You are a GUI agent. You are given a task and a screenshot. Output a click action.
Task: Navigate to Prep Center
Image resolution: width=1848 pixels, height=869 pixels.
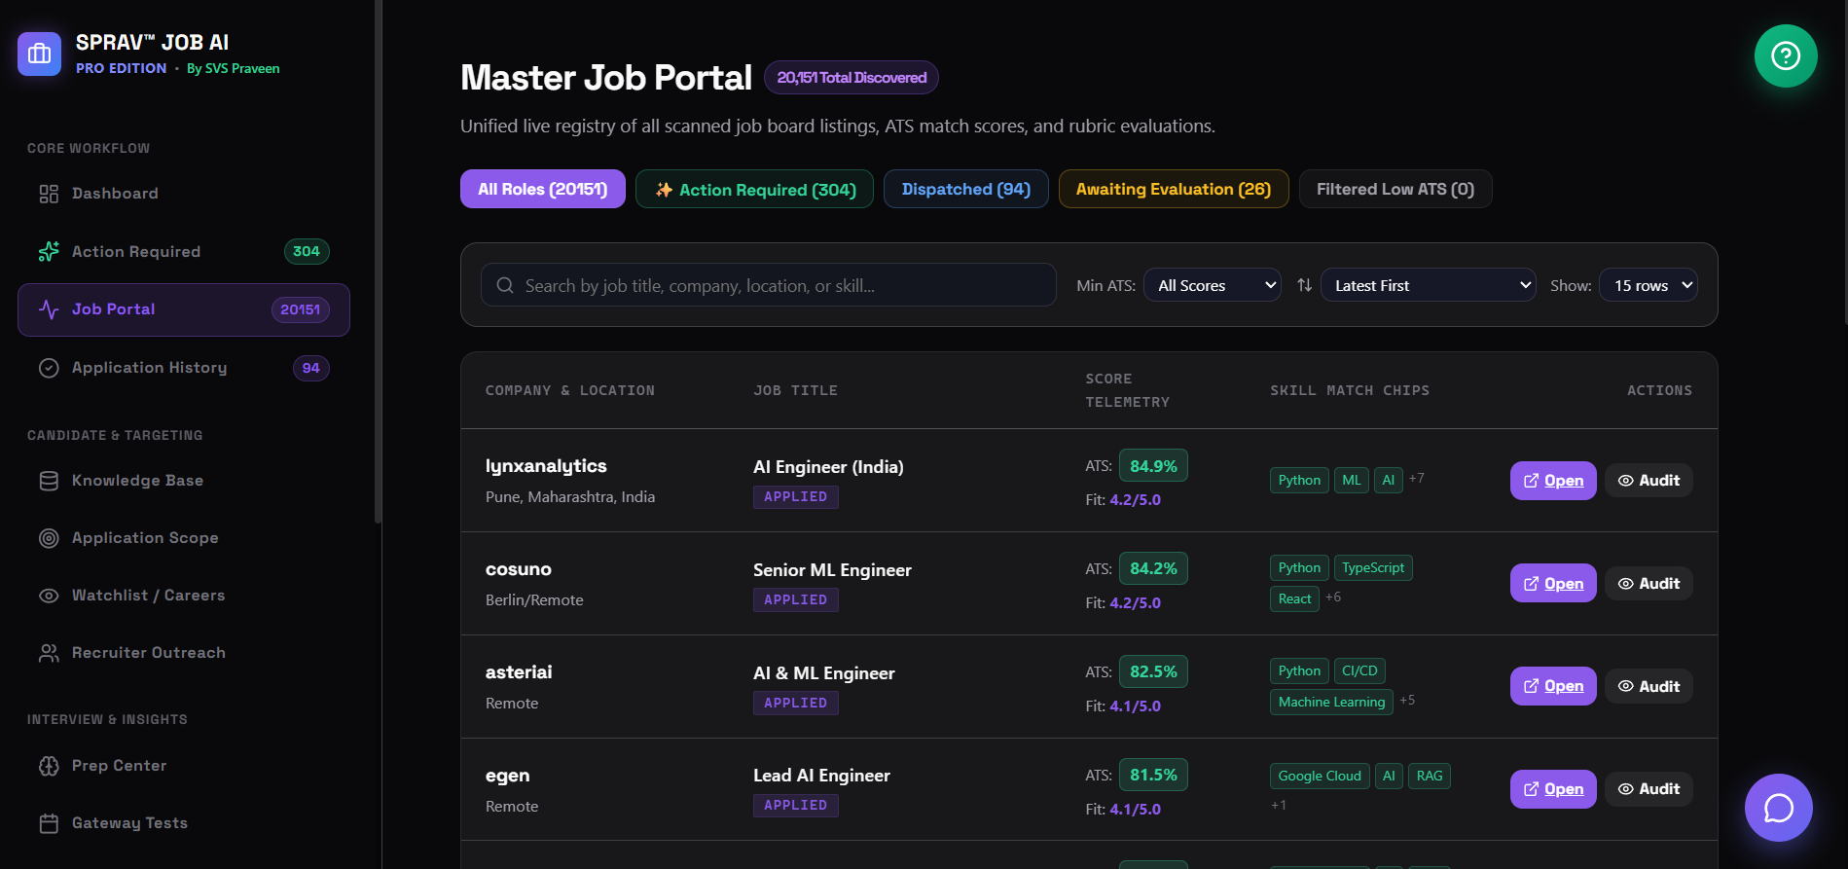184,766
